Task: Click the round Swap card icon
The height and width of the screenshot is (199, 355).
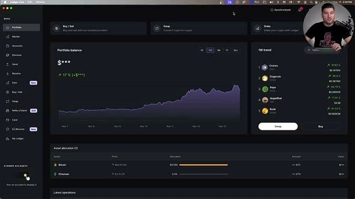Action: (157, 28)
